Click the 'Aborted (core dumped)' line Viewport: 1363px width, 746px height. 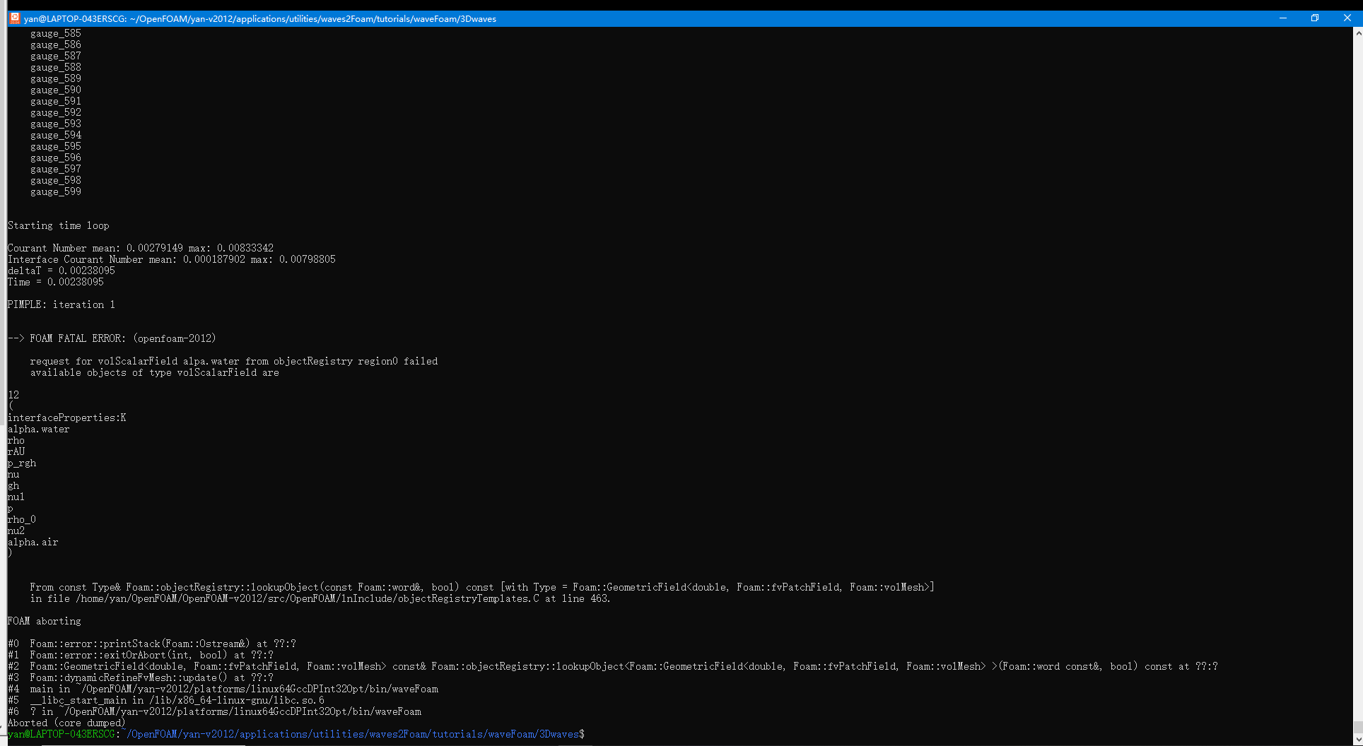tap(66, 723)
